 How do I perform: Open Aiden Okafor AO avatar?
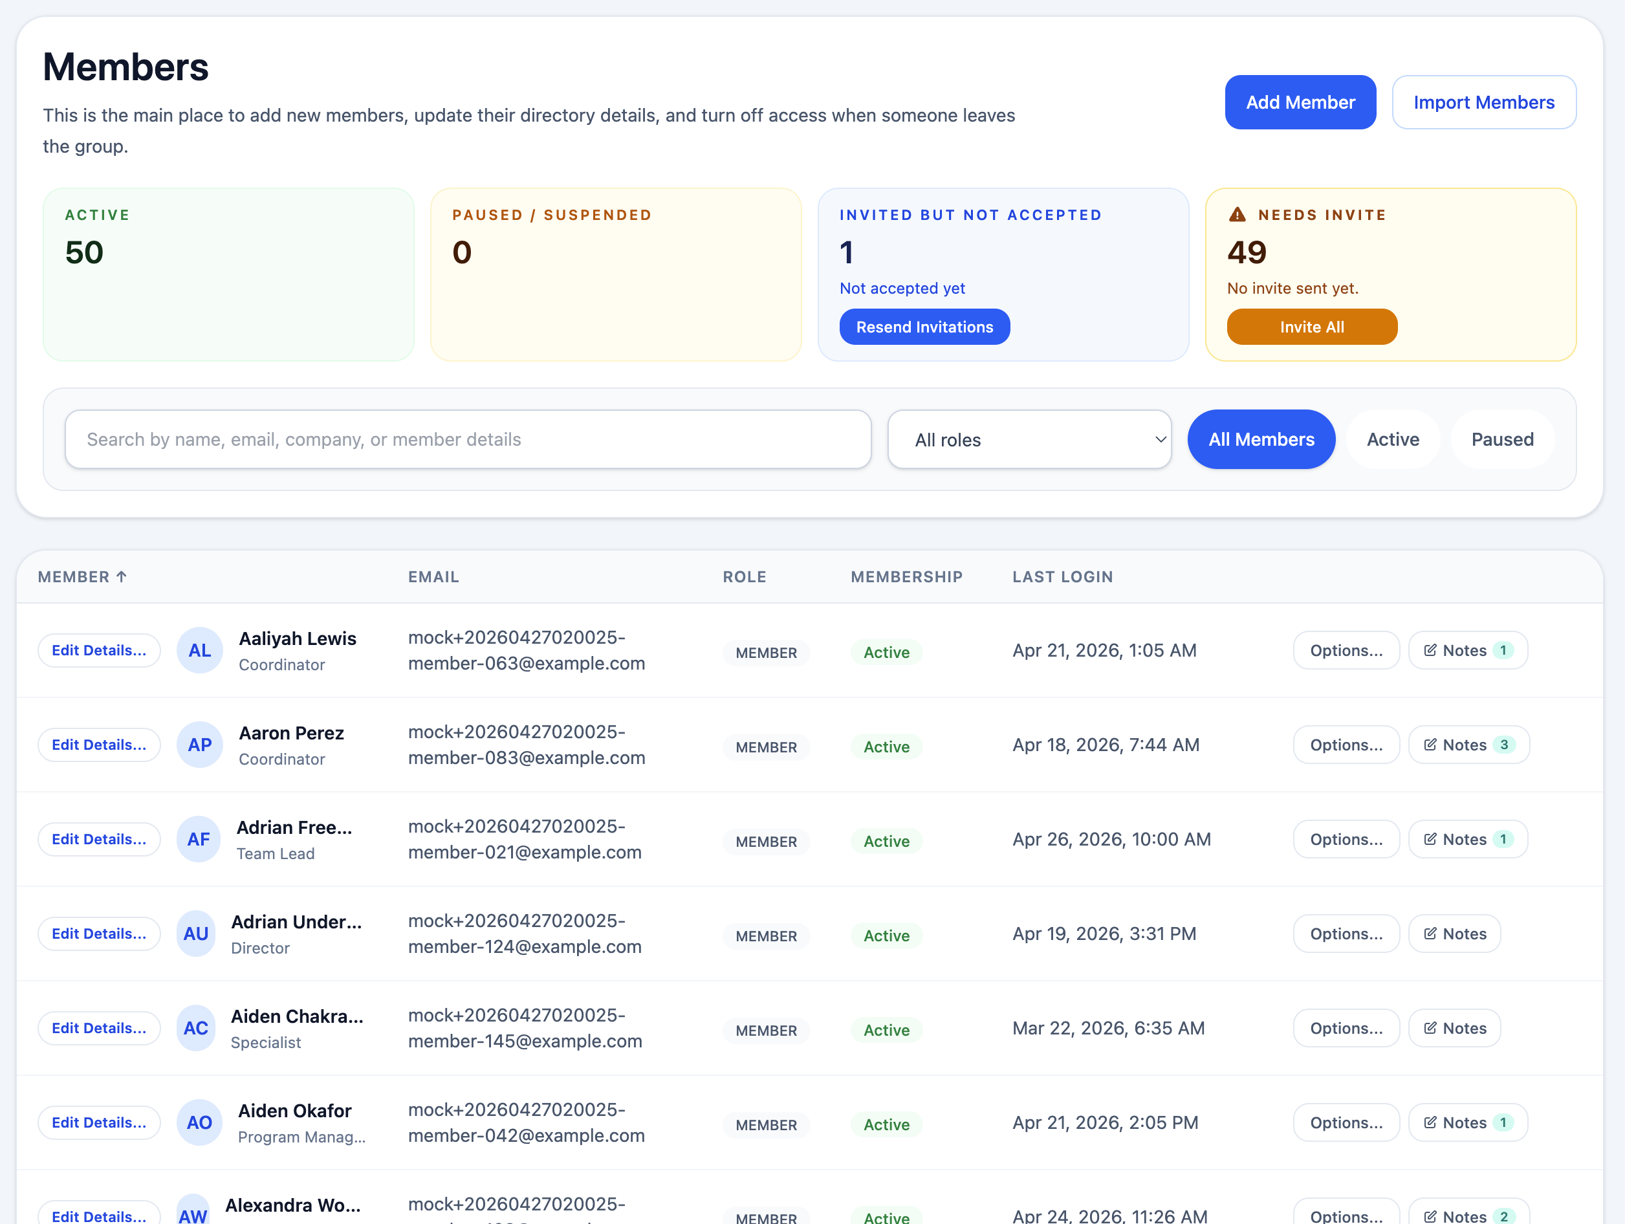[x=200, y=1122]
